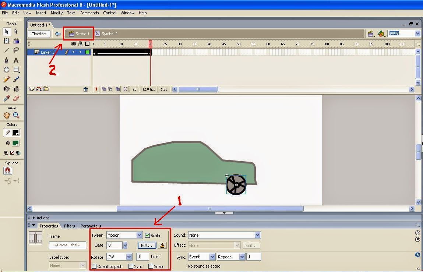423x272 pixels.
Task: Toggle lock all layers padlock icon
Action: [x=80, y=44]
